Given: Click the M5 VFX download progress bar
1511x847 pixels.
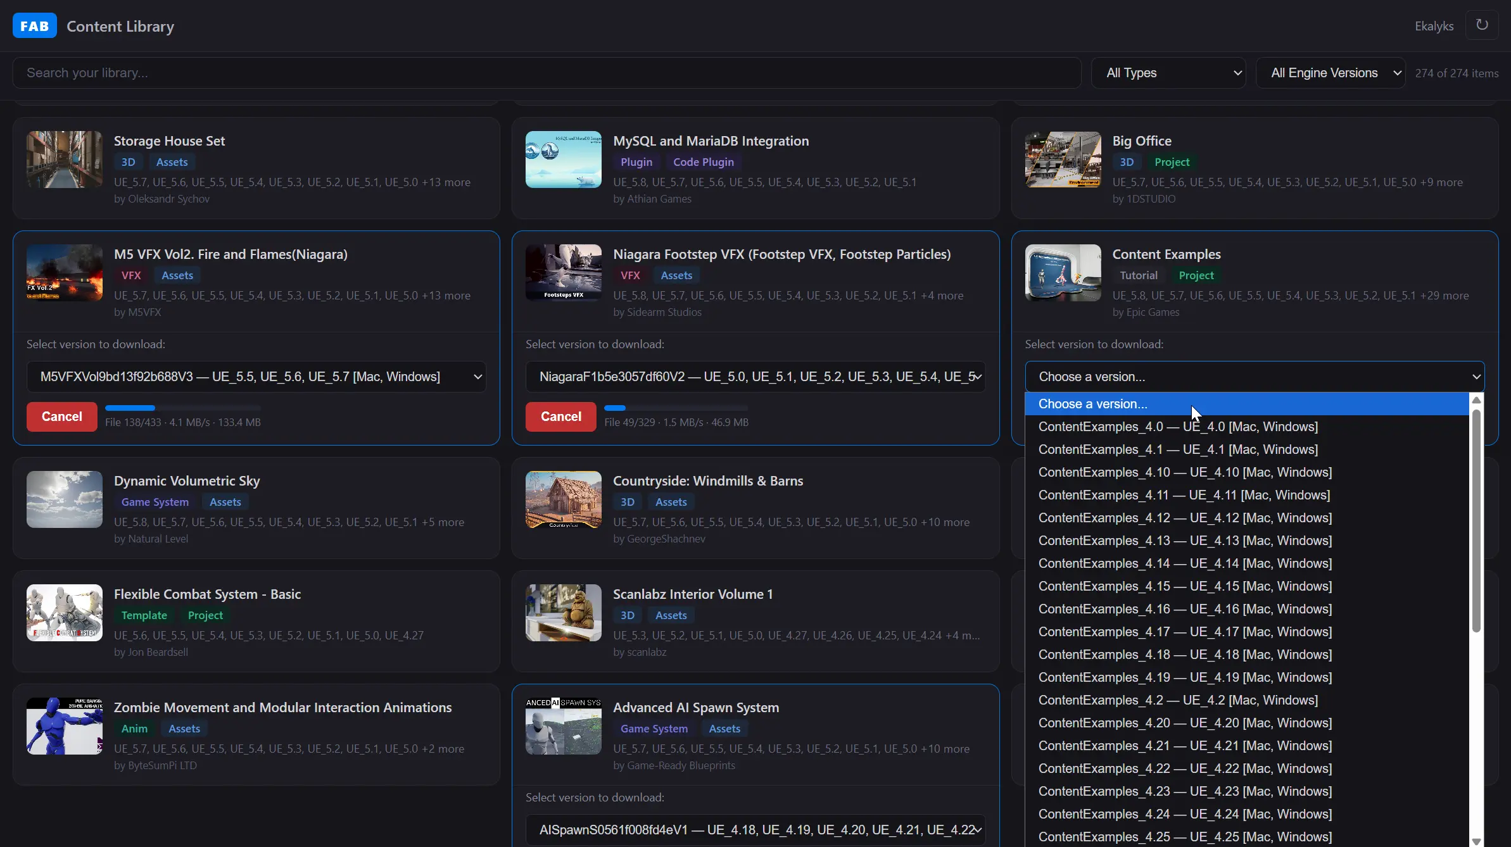Looking at the screenshot, I should point(183,408).
